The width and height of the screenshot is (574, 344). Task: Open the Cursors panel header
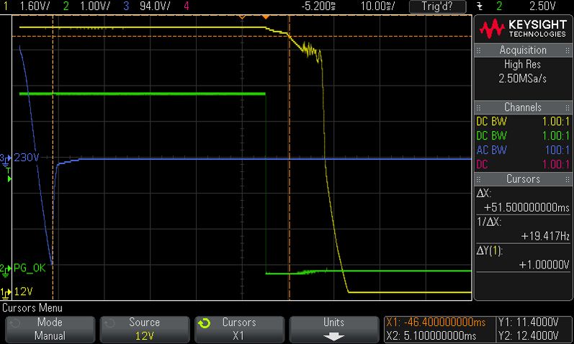tap(523, 179)
